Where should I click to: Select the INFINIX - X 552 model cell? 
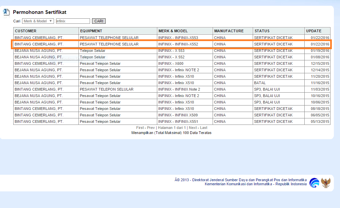pos(185,57)
